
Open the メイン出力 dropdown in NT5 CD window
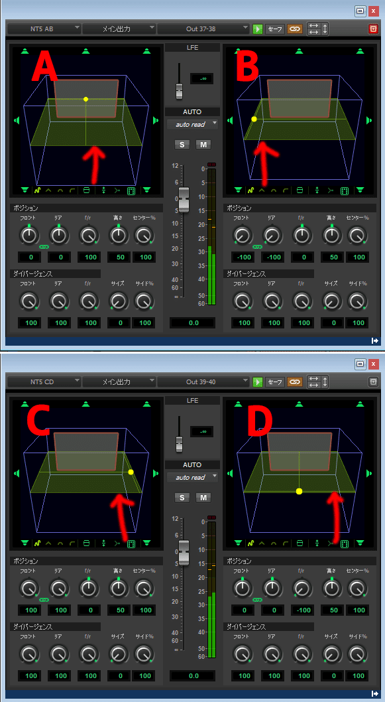tap(119, 382)
